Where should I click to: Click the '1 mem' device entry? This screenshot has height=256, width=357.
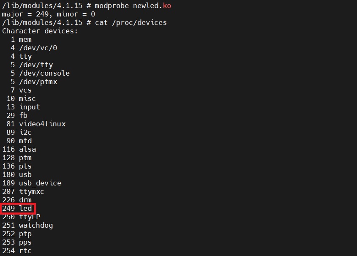coord(21,39)
